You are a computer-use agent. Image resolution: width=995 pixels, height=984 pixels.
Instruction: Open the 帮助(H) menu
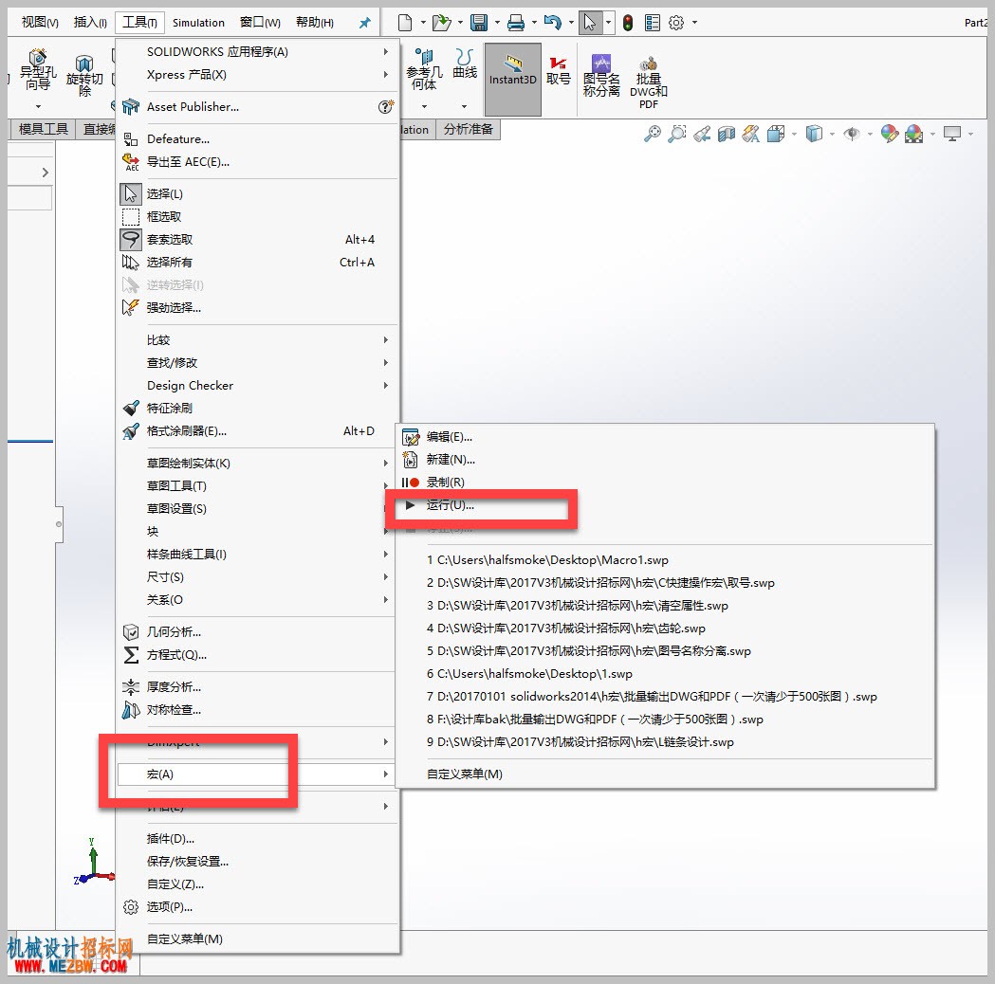tap(315, 23)
